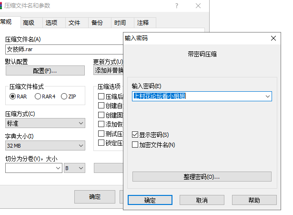Open the 备份 tab
This screenshot has height=215, width=293.
[x=97, y=22]
